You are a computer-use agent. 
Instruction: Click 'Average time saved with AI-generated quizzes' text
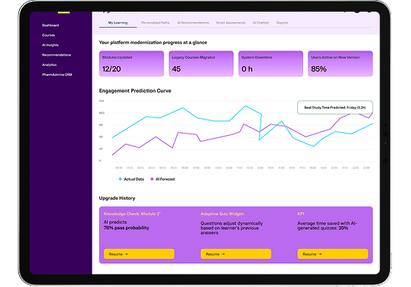327,225
